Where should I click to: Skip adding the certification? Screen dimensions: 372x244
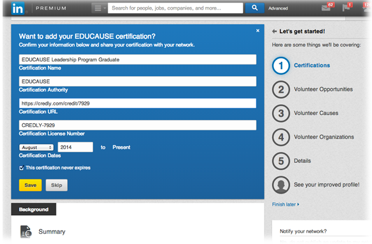point(56,185)
